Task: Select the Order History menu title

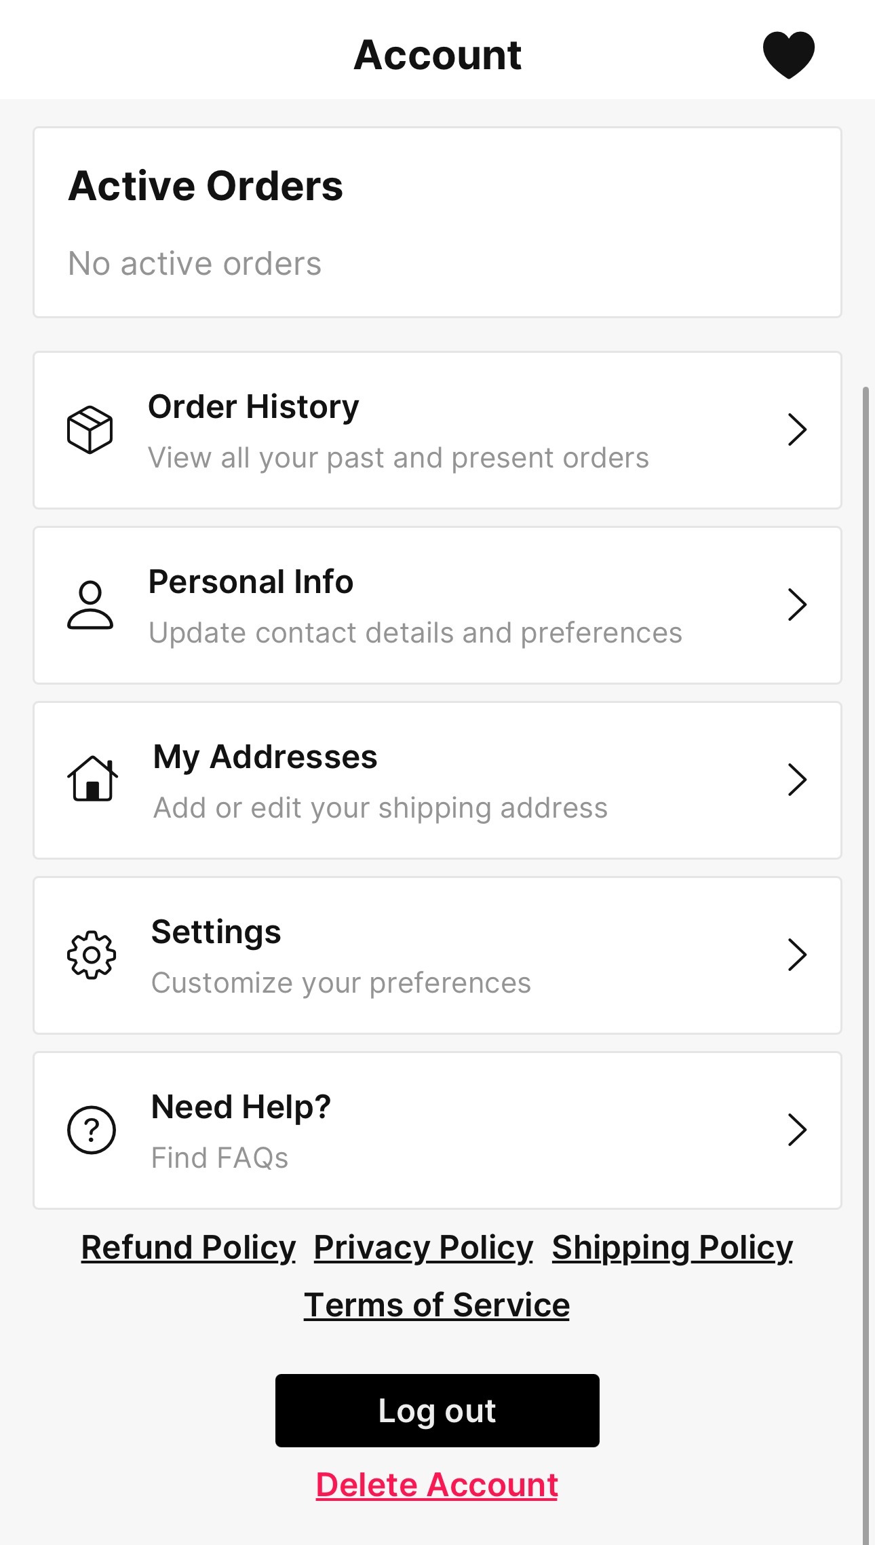Action: click(254, 407)
